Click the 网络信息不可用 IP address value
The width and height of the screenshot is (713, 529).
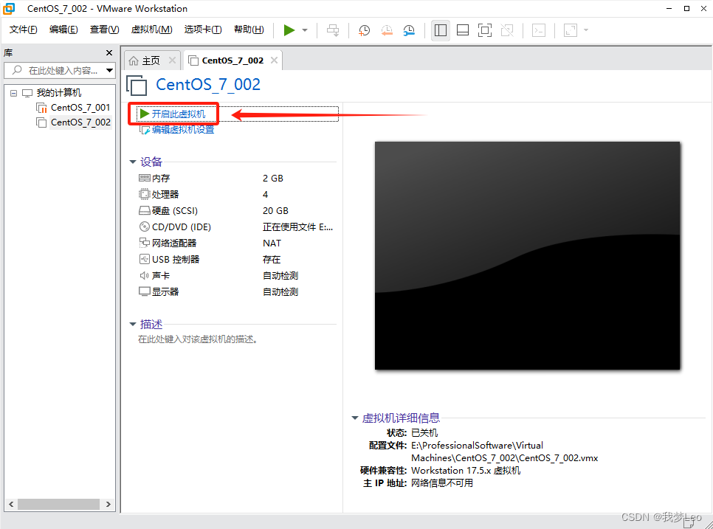[442, 483]
